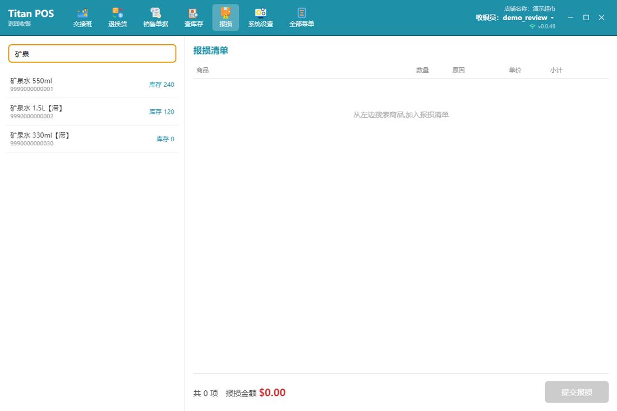617x411 pixels.
Task: Click the 库存 0 stock value
Action: [x=165, y=139]
